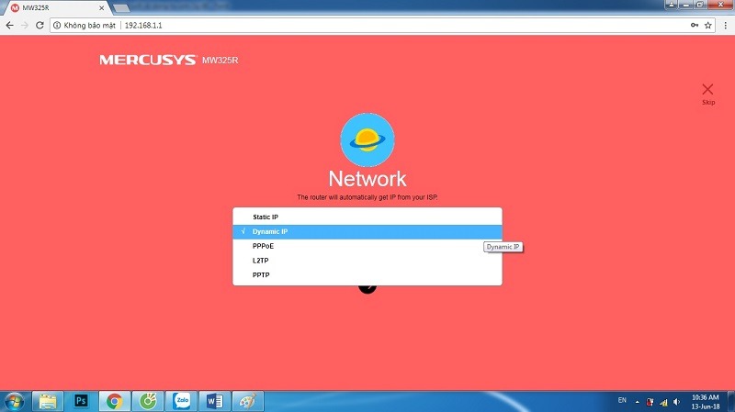This screenshot has width=735, height=412.
Task: Bookmark this page with star icon
Action: coord(707,26)
